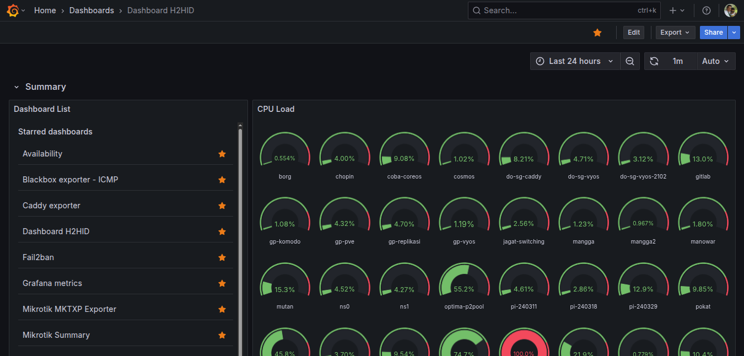Open Mikrotik MKTXP Exporter dashboard

[x=69, y=309]
